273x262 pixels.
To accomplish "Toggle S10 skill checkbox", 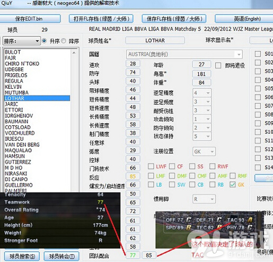I will [258, 132].
